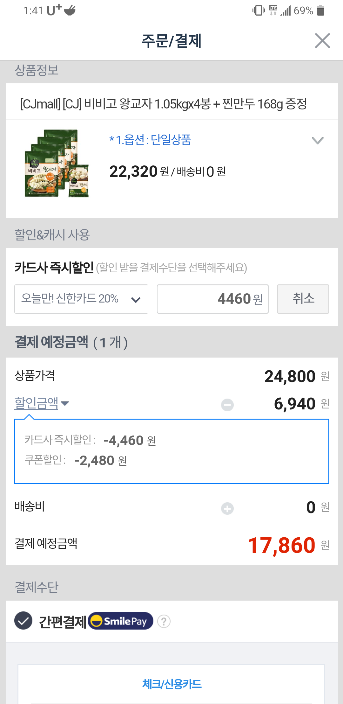Expand the 단일상품 option chevron
343x704 pixels.
318,140
